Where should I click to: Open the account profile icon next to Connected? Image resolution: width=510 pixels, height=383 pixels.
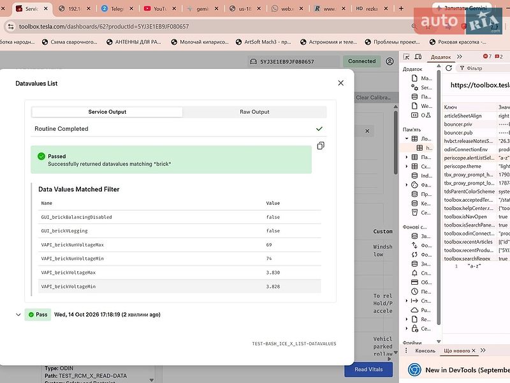click(390, 61)
